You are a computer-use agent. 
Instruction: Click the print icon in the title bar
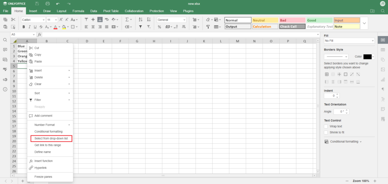(x=48, y=4)
